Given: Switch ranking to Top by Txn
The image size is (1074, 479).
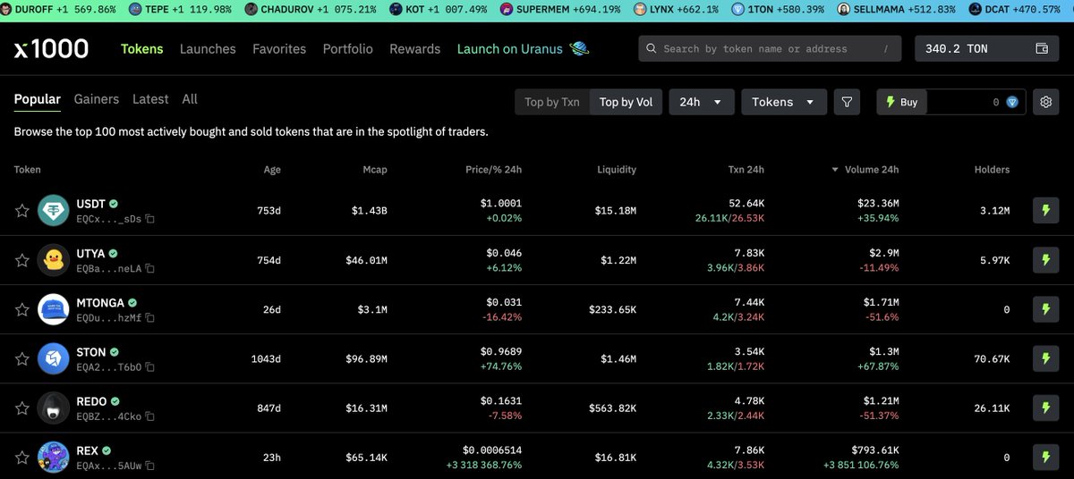Looking at the screenshot, I should (x=551, y=102).
